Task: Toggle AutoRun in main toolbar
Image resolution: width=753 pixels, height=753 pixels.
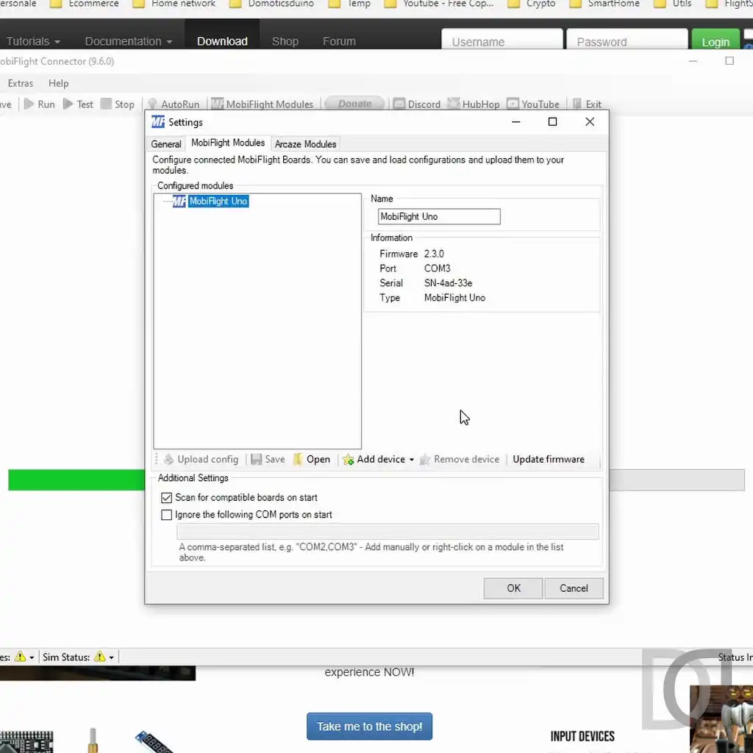Action: [174, 104]
